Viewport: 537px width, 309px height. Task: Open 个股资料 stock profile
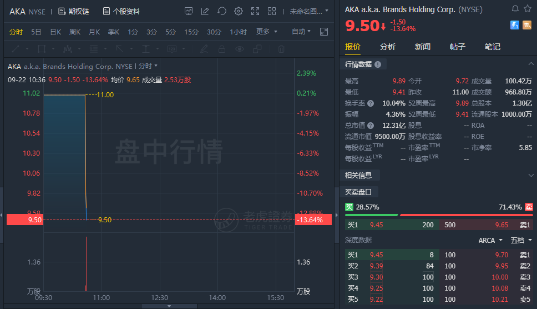(x=121, y=11)
